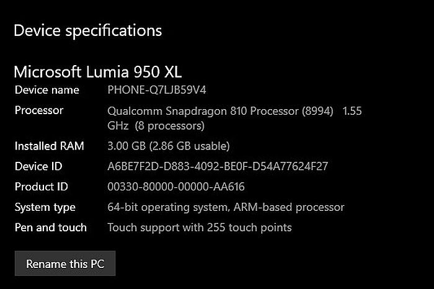This screenshot has height=289, width=434.
Task: Click the Device name label
Action: coord(47,90)
